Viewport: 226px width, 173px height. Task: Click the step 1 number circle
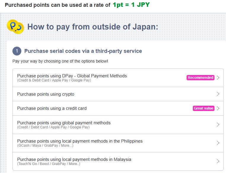(x=17, y=51)
